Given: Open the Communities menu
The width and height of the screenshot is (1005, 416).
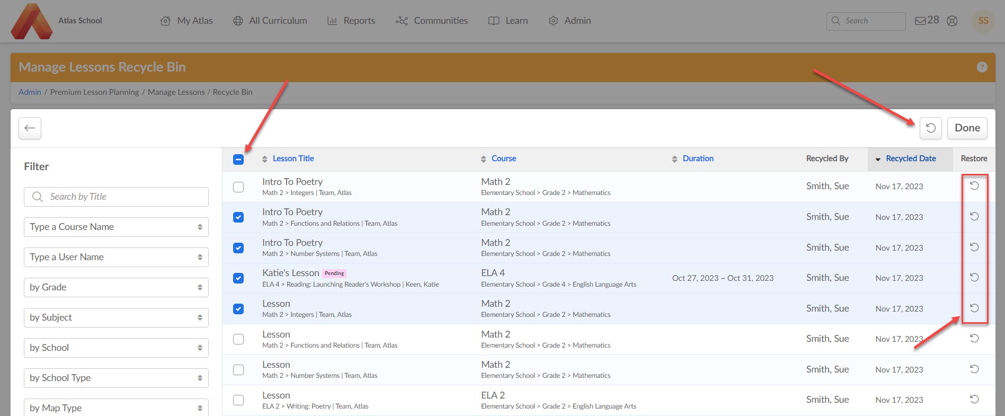Looking at the screenshot, I should tap(432, 21).
